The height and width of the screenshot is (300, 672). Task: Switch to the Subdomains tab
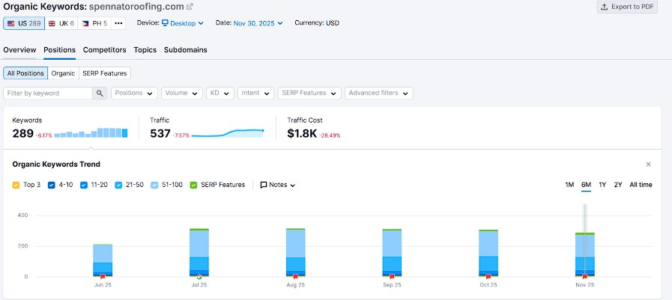click(x=186, y=50)
